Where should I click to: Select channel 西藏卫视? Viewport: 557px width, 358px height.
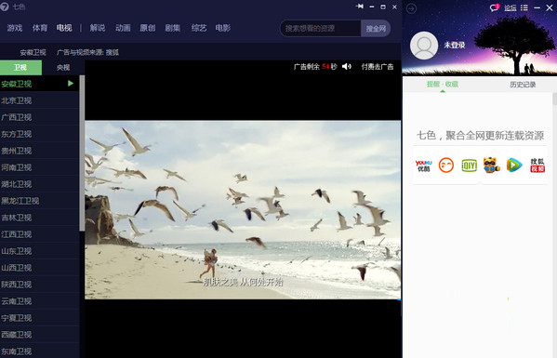[x=39, y=334]
